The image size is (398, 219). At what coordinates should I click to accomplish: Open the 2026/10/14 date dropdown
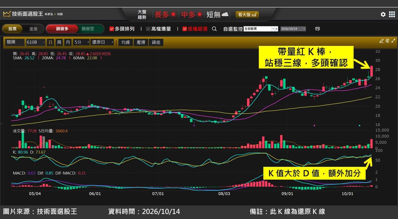tap(293, 29)
